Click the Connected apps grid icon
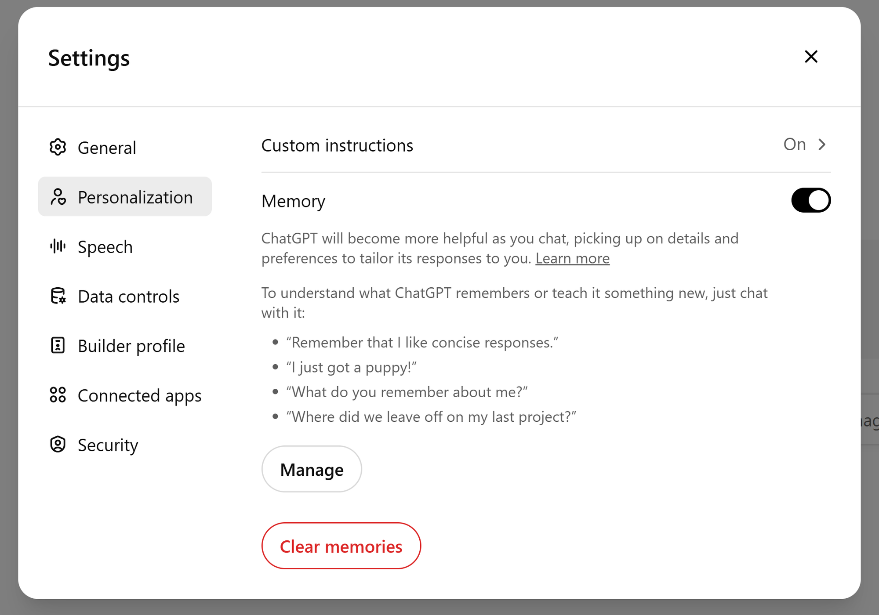The height and width of the screenshot is (615, 879). tap(58, 395)
